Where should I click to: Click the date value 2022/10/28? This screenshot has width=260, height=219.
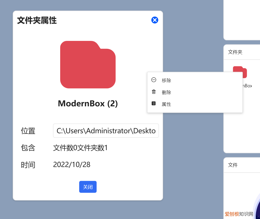tap(72, 164)
